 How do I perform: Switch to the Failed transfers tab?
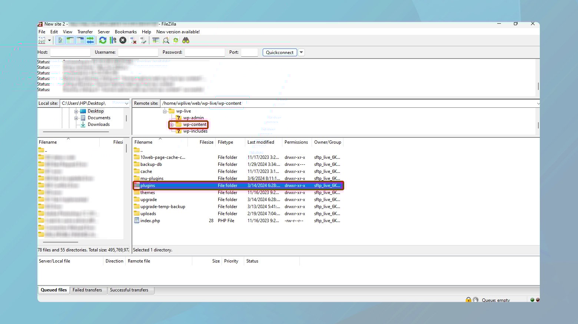(x=87, y=290)
